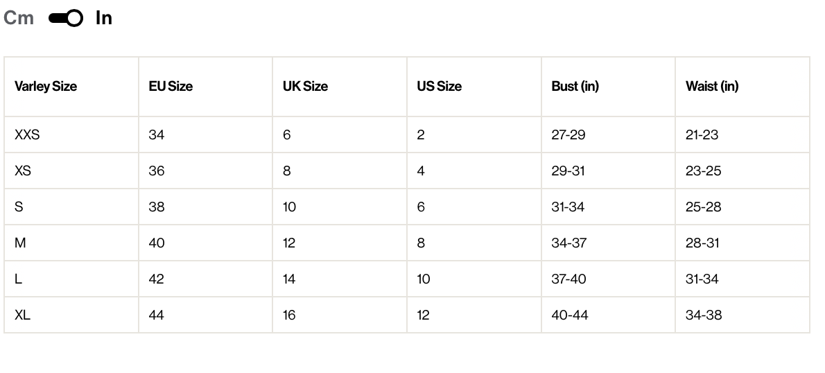The image size is (825, 373).
Task: Select the XL size row cell
Action: click(23, 315)
